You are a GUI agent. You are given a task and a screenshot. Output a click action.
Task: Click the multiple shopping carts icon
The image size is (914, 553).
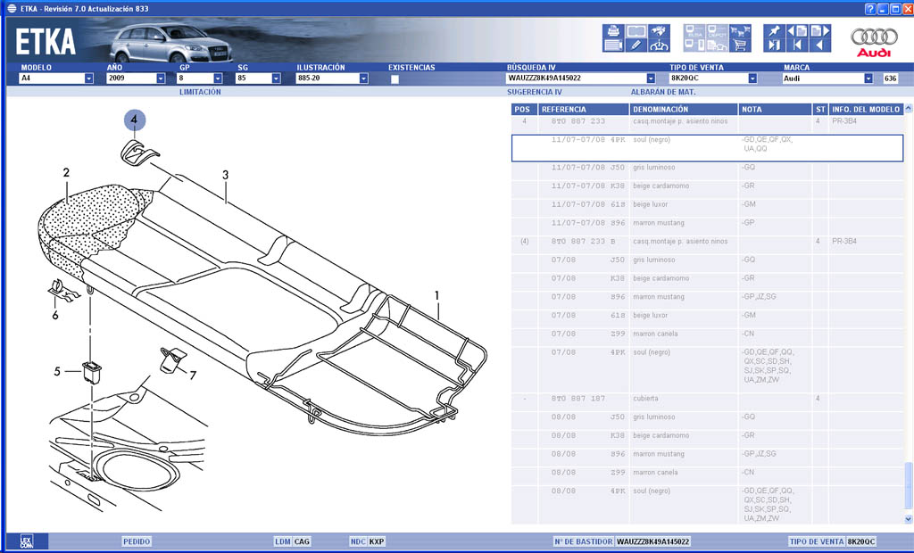pos(740,31)
